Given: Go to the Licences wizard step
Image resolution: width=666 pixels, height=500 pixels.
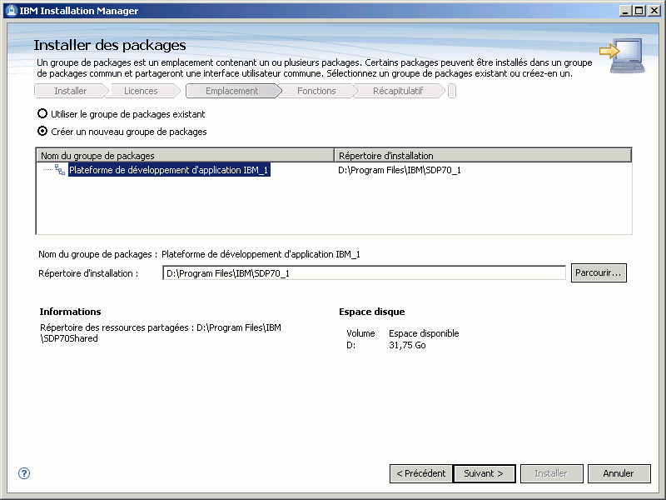Looking at the screenshot, I should (141, 91).
